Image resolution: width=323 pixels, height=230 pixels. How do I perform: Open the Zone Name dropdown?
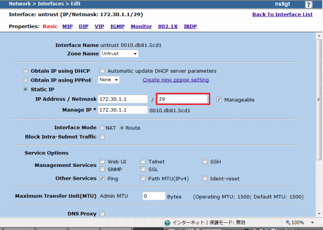tap(119, 53)
